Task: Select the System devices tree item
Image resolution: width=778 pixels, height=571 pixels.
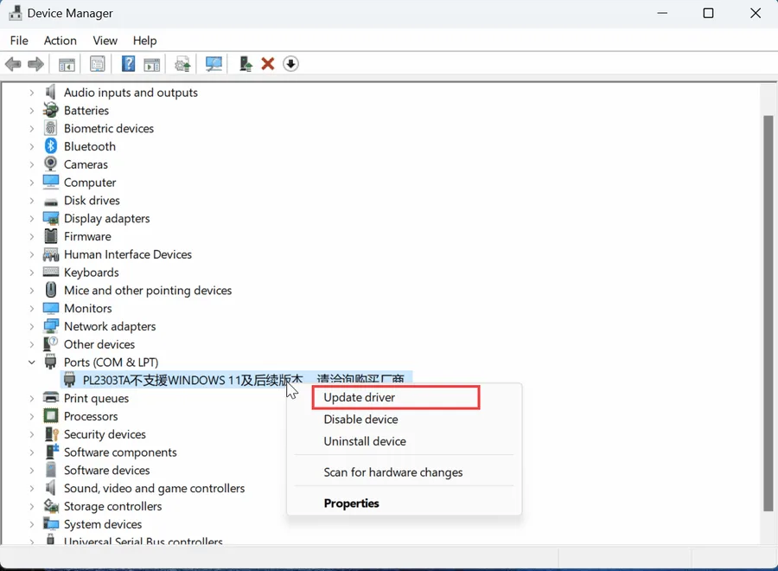Action: [103, 523]
